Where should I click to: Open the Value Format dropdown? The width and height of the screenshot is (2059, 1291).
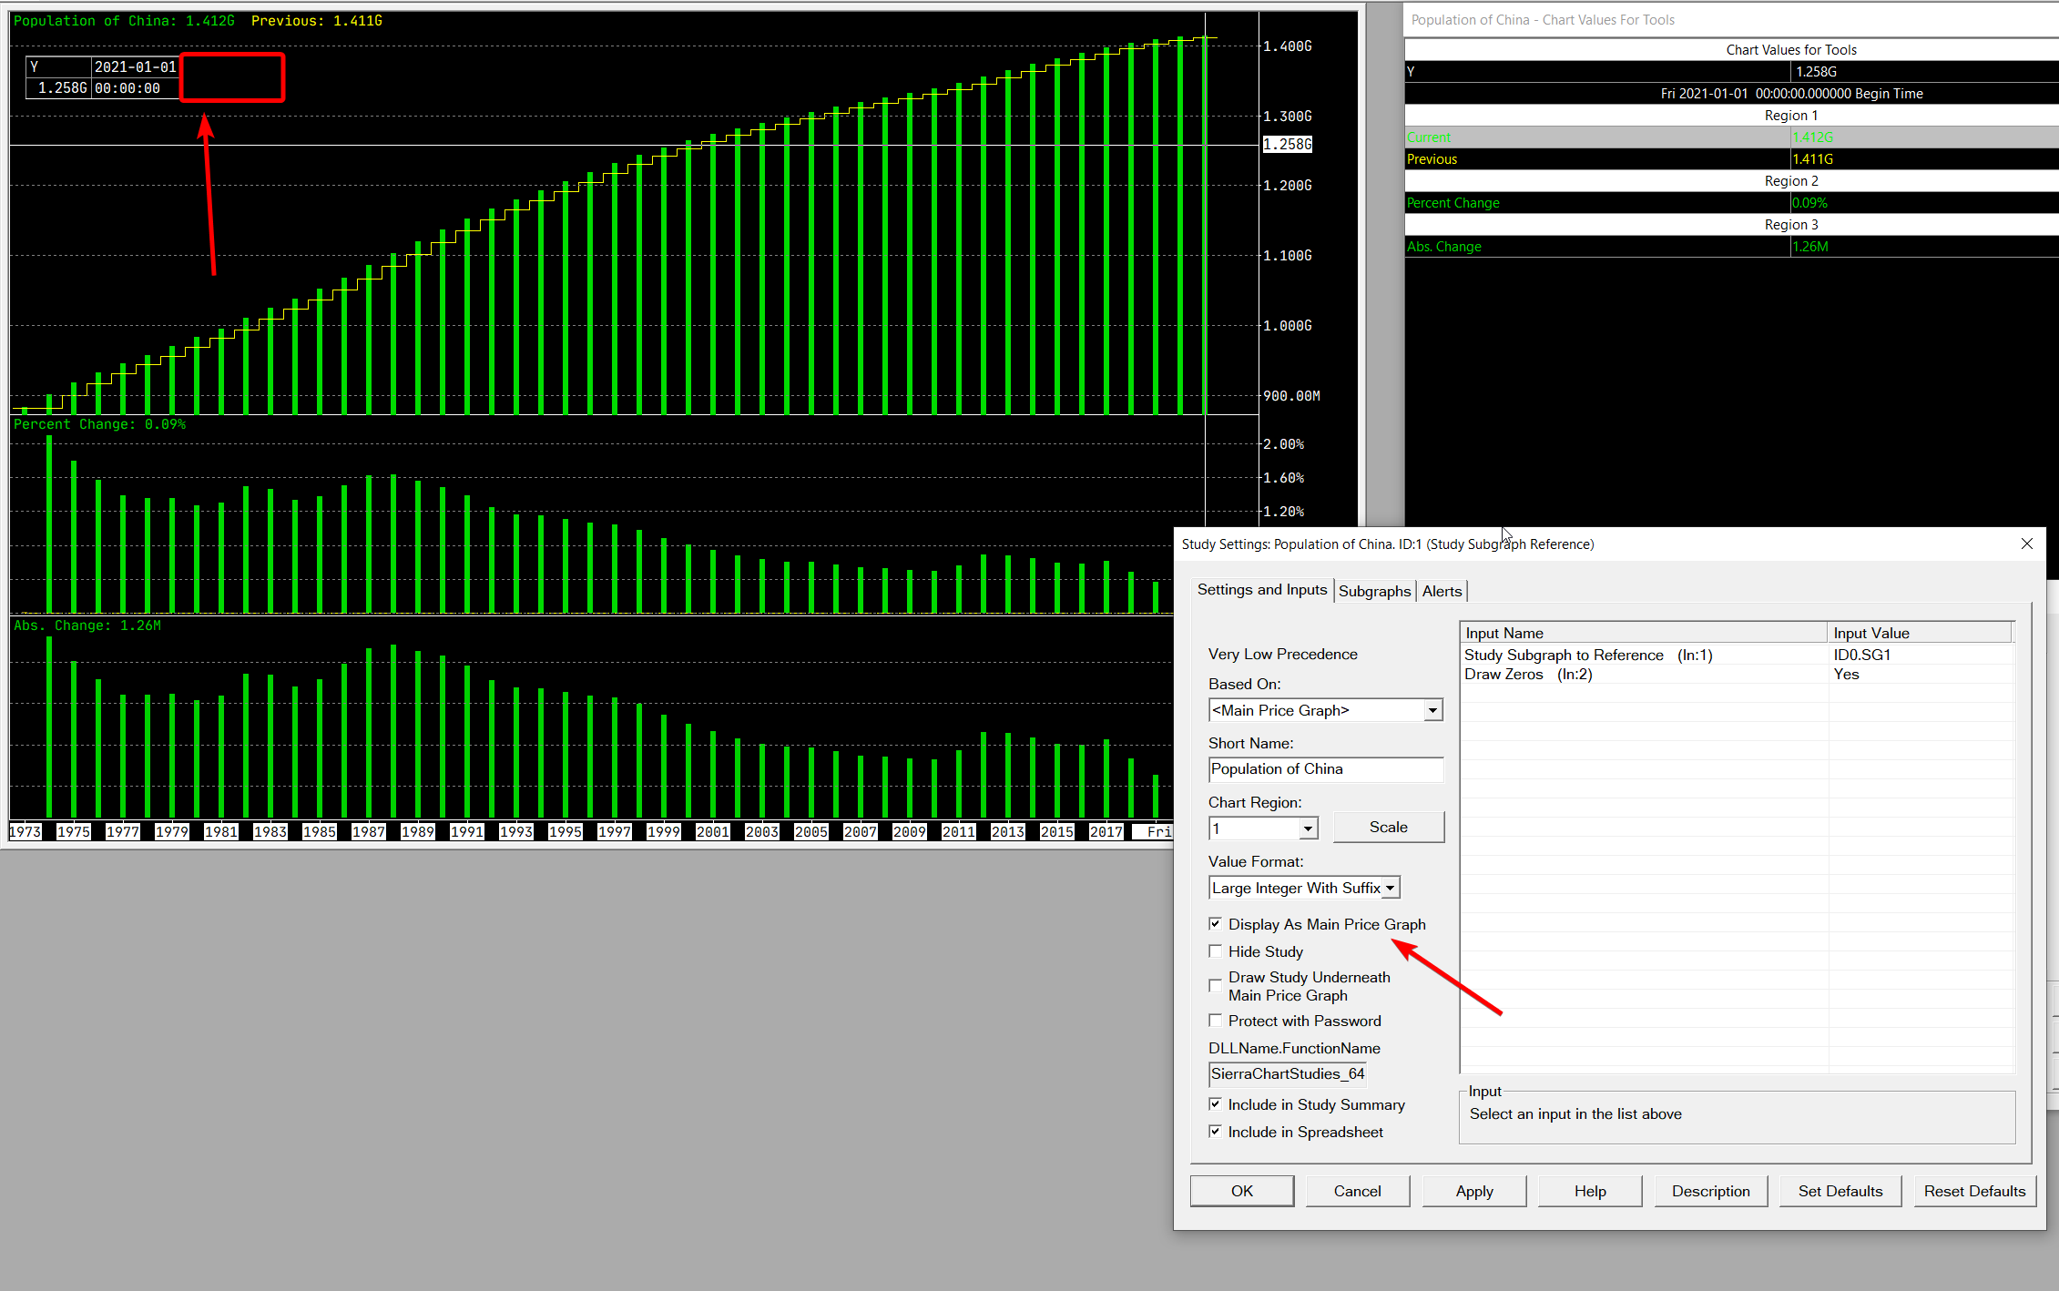(1390, 888)
